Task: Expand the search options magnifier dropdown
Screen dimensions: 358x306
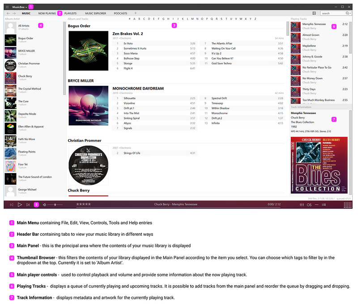Action: 348,13
